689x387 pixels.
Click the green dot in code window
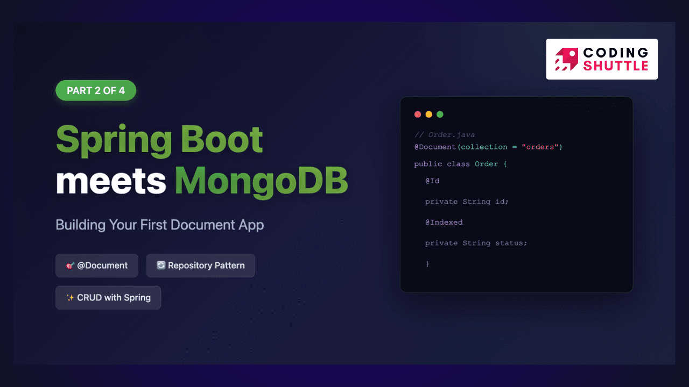tap(440, 114)
